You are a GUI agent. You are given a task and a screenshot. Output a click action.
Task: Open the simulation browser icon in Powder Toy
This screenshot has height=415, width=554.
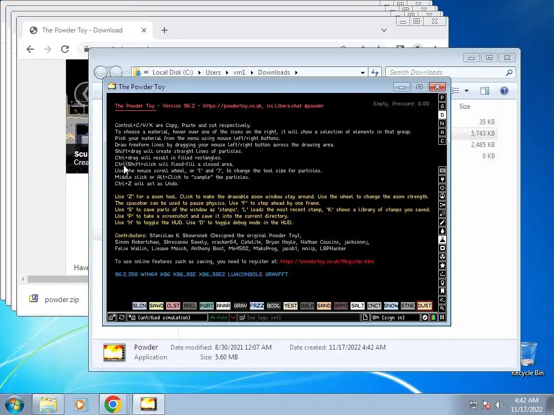click(111, 318)
